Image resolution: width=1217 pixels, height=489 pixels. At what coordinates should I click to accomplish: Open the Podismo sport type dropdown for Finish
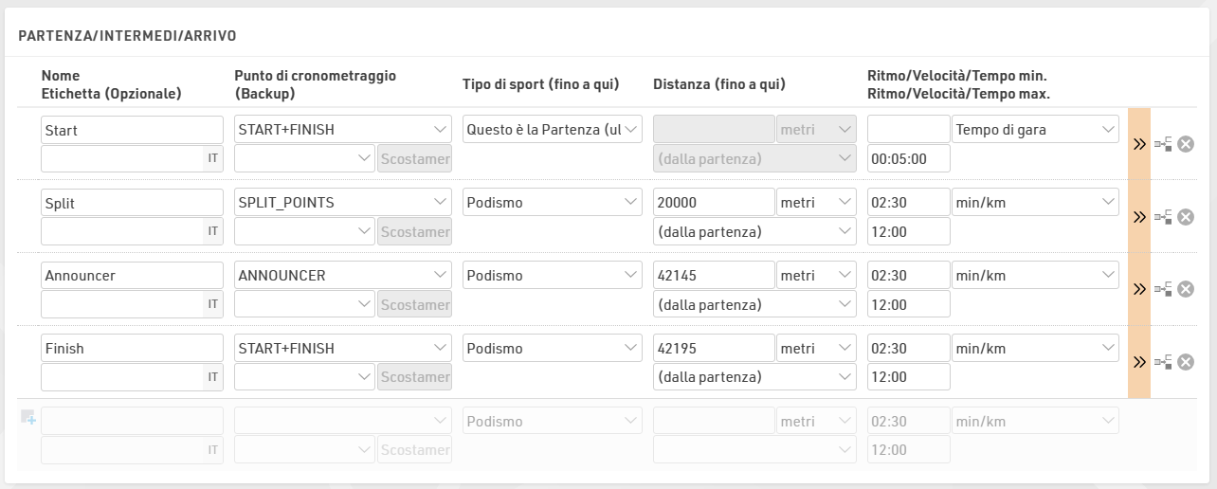click(553, 349)
